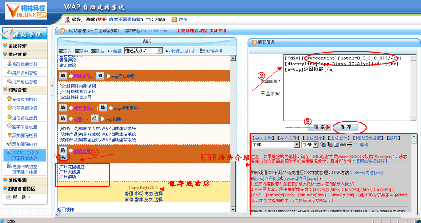Screen dimensions: 421x223
Task: Click the green down arrow after wap拍卖
Action: tap(125, 119)
